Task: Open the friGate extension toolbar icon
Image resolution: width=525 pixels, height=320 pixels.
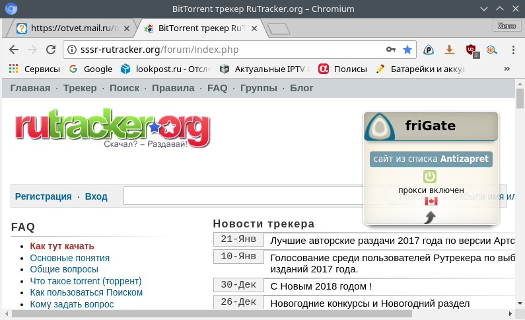Action: pos(428,50)
